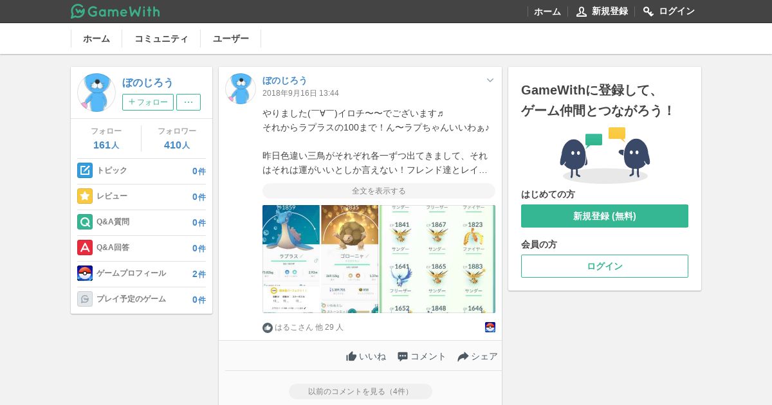Click はるこさん 他 29 人 likes text
Viewport: 772px width, 405px height.
tap(309, 327)
